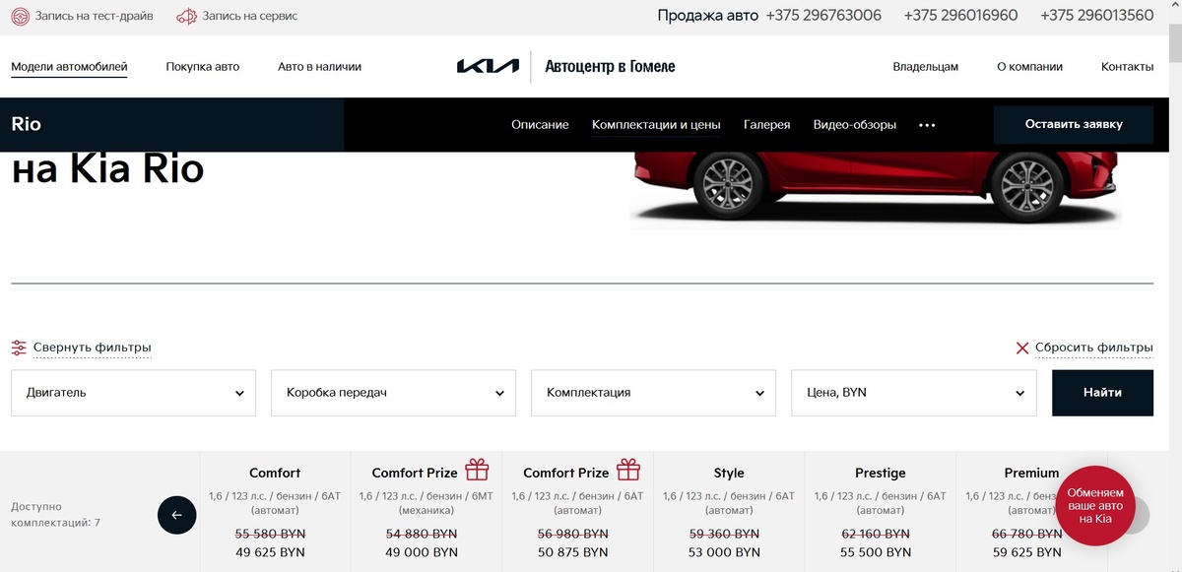1182x572 pixels.
Task: Click Доступно комплектаций: 7 text
Action: click(55, 515)
